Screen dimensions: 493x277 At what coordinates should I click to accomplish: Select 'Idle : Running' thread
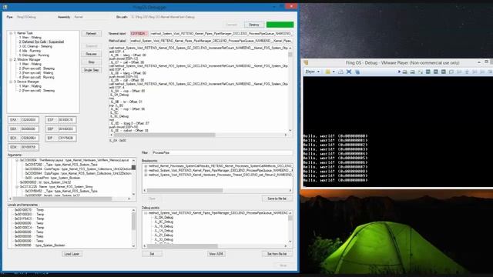click(x=30, y=51)
